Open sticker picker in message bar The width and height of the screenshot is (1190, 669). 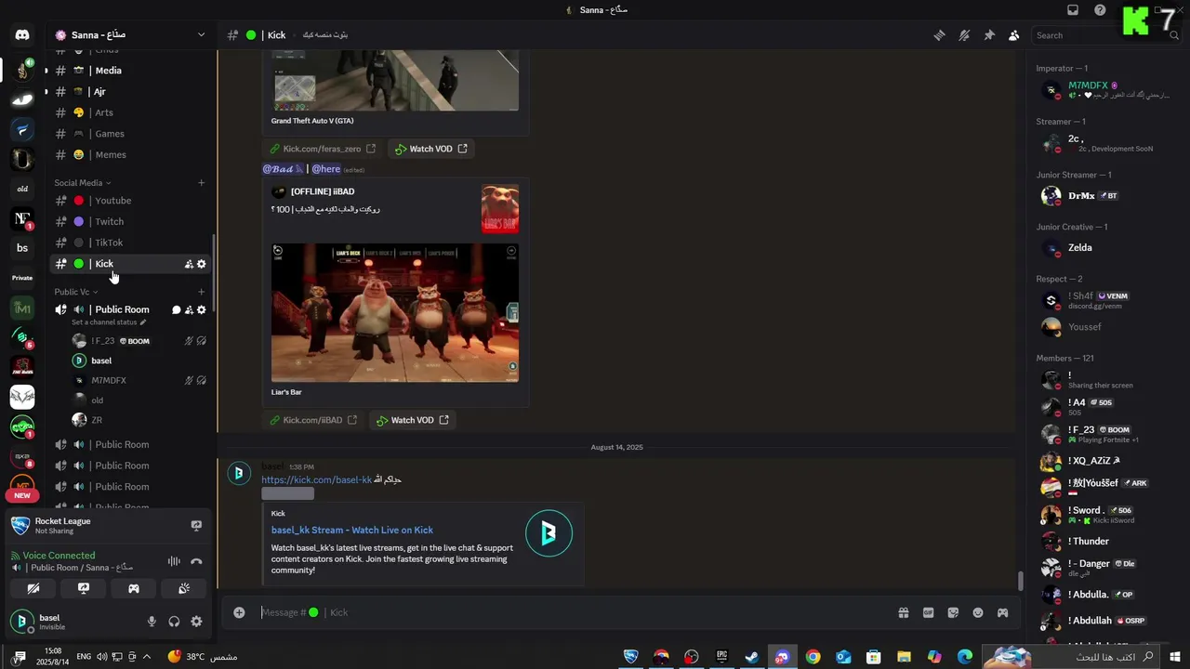[953, 612]
